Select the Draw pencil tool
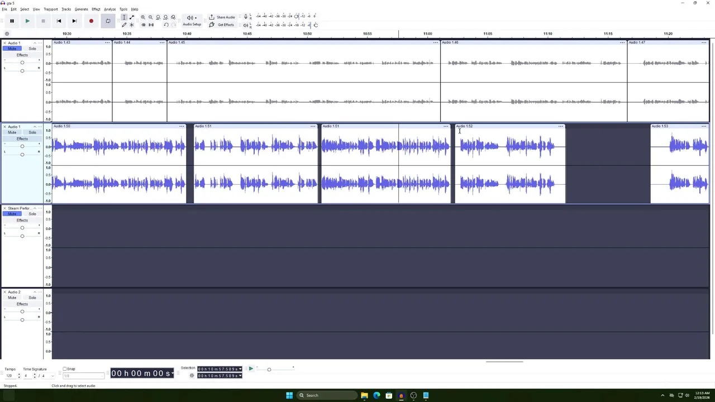 pos(124,25)
